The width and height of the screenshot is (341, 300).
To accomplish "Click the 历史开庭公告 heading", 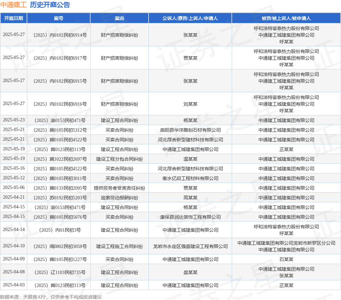I will (x=50, y=5).
